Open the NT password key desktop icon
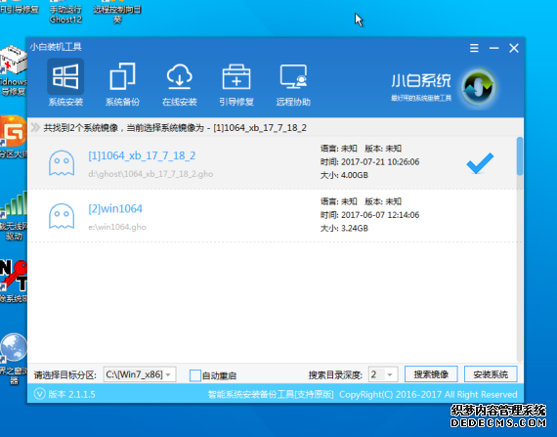557x437 pixels. coord(14,281)
